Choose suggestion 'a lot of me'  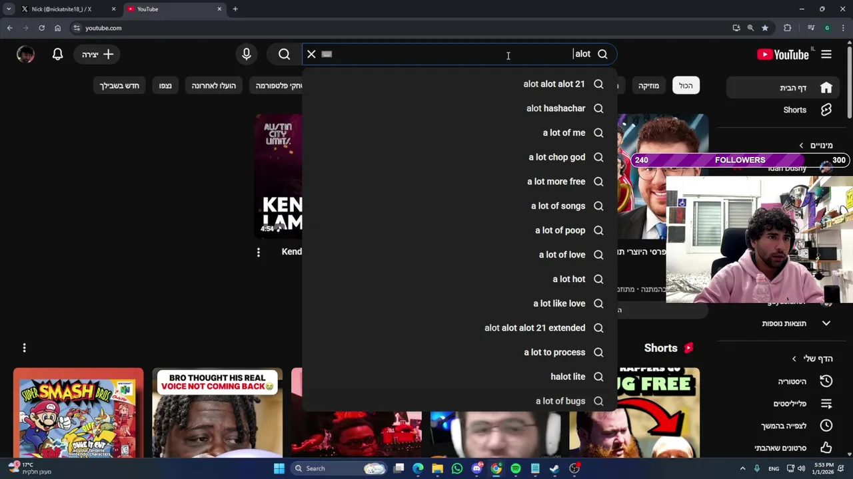tap(460, 133)
